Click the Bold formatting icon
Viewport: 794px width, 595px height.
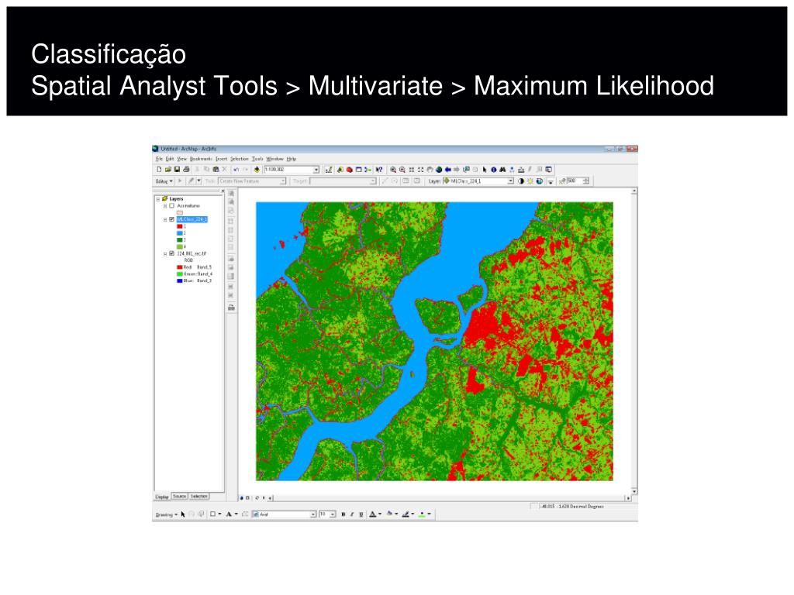[x=342, y=514]
